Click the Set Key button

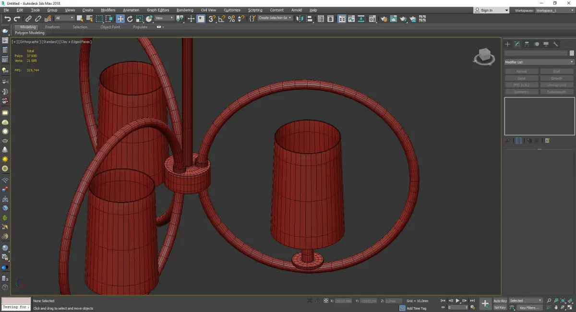[500, 308]
